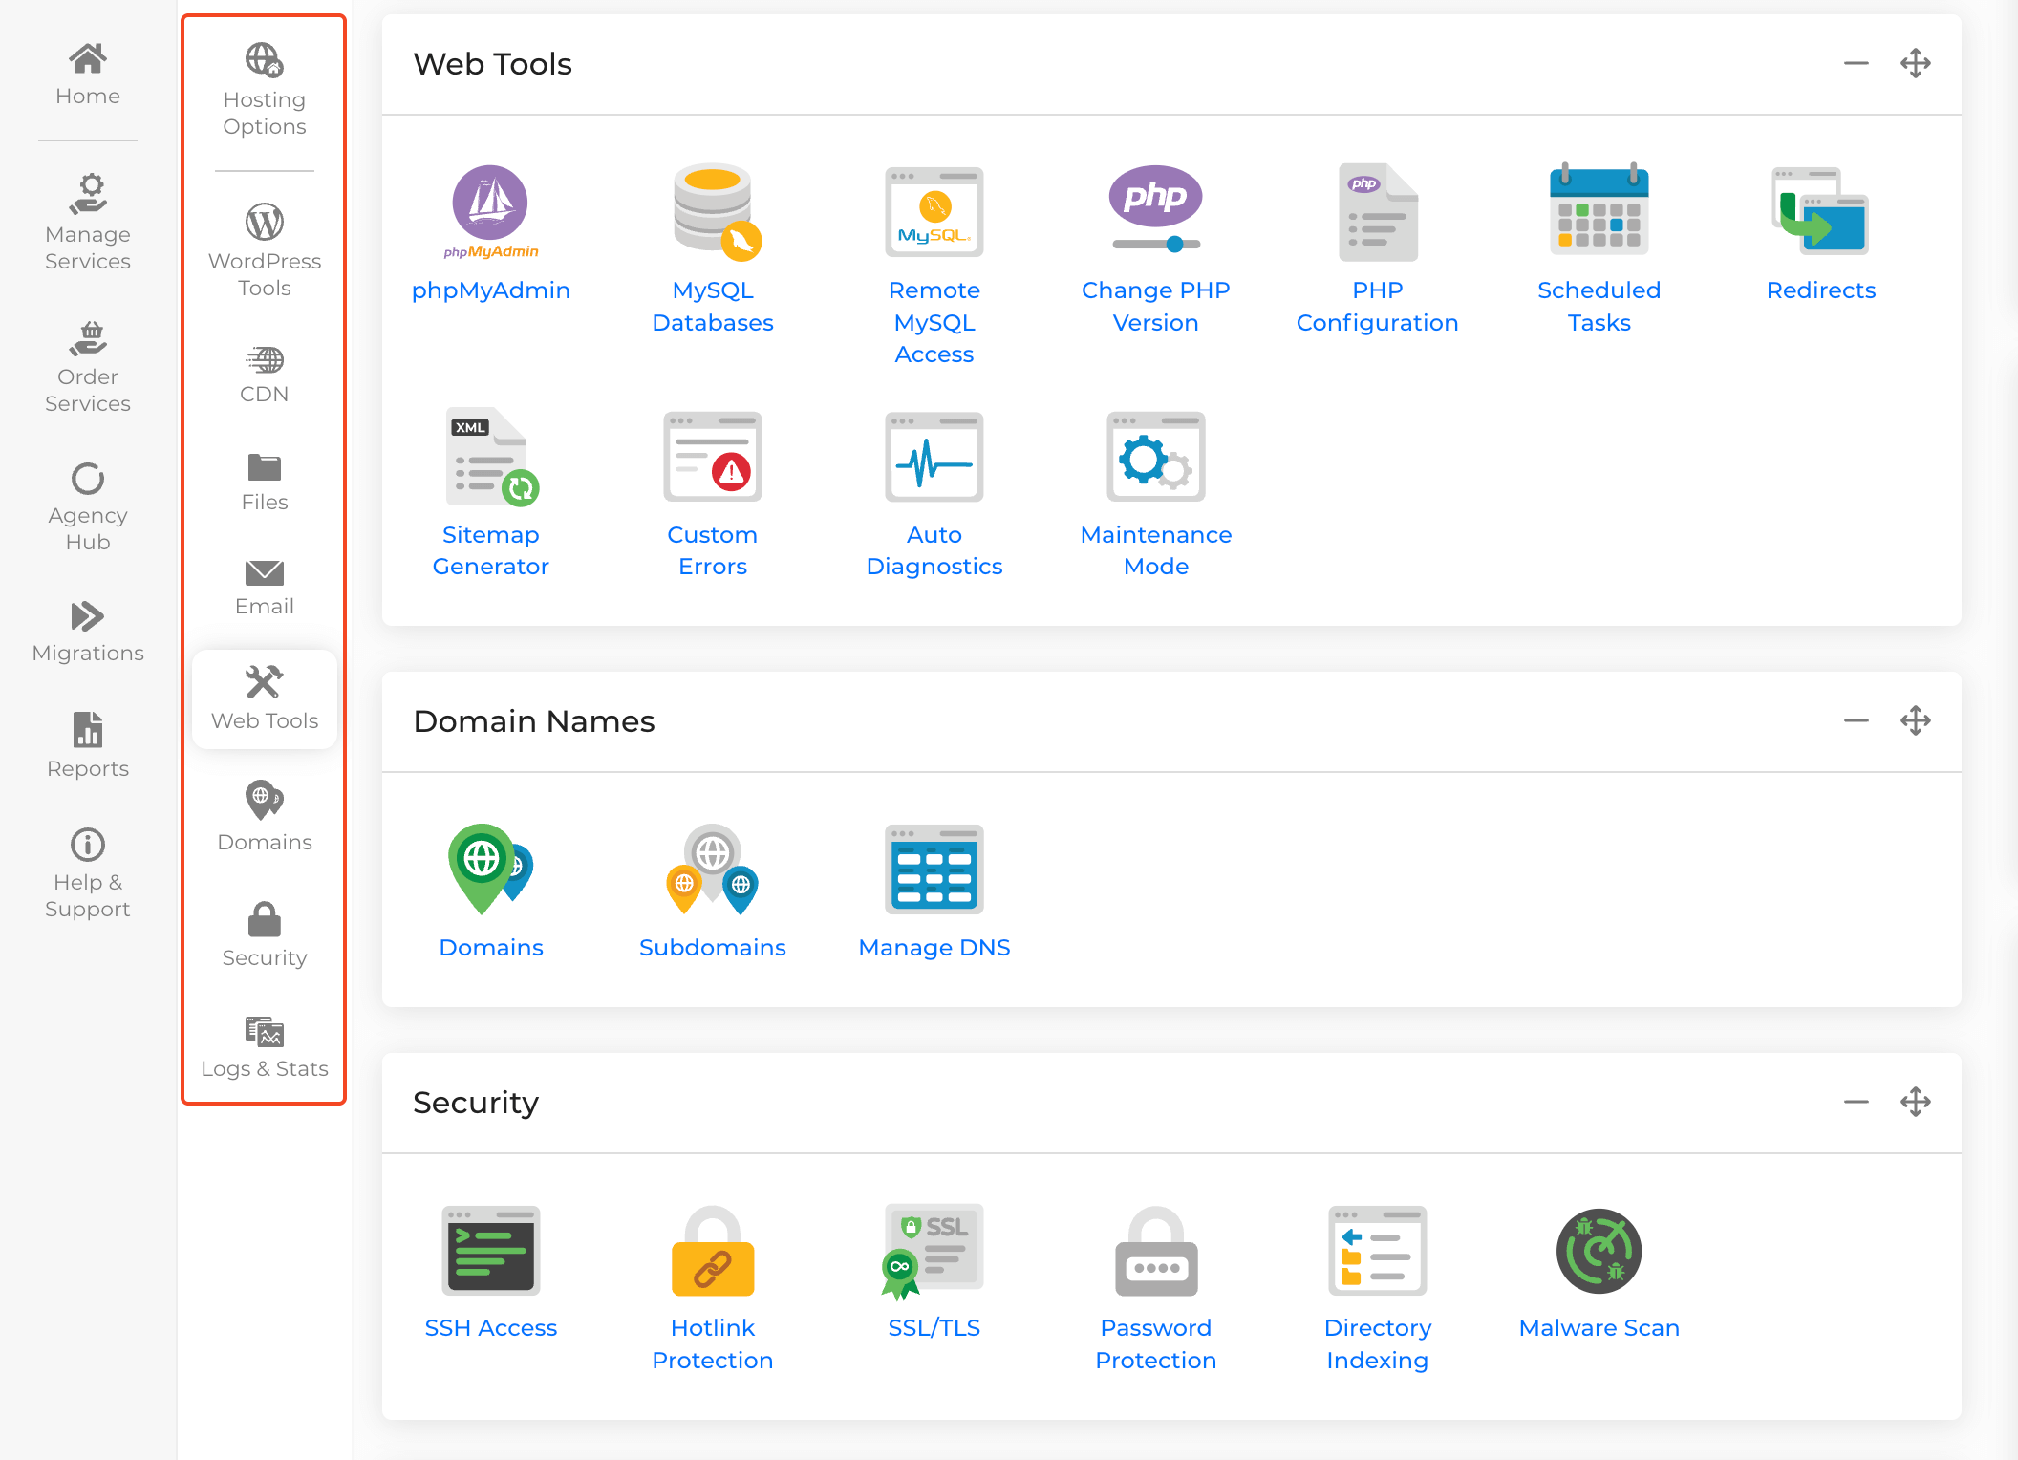Grab the Web Tools move handle

[x=1916, y=64]
